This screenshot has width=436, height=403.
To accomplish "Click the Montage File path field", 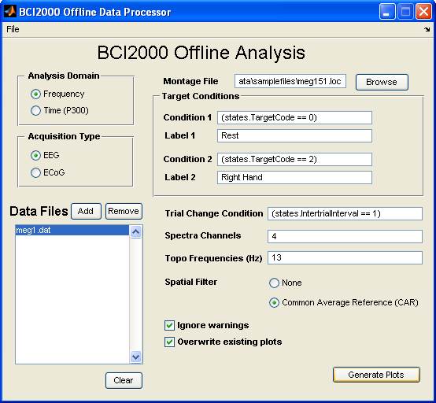I will click(x=290, y=81).
